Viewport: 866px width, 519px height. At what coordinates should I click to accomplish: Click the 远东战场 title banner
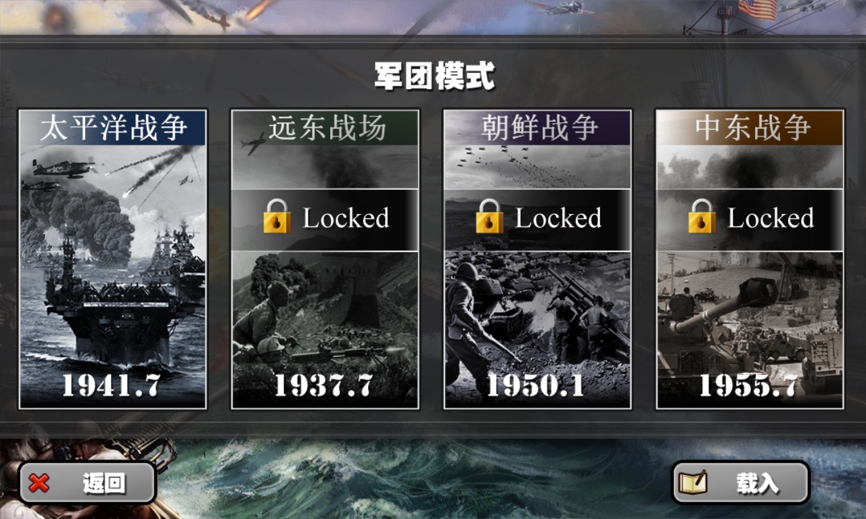[325, 128]
